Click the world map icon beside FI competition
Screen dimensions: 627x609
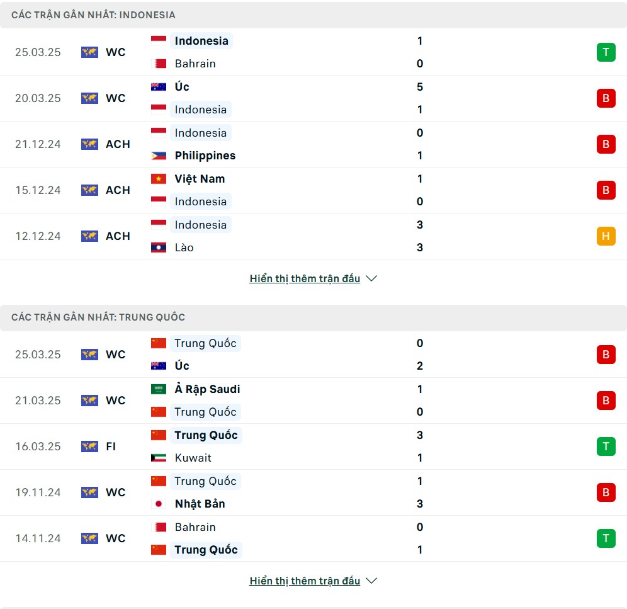pyautogui.click(x=89, y=447)
